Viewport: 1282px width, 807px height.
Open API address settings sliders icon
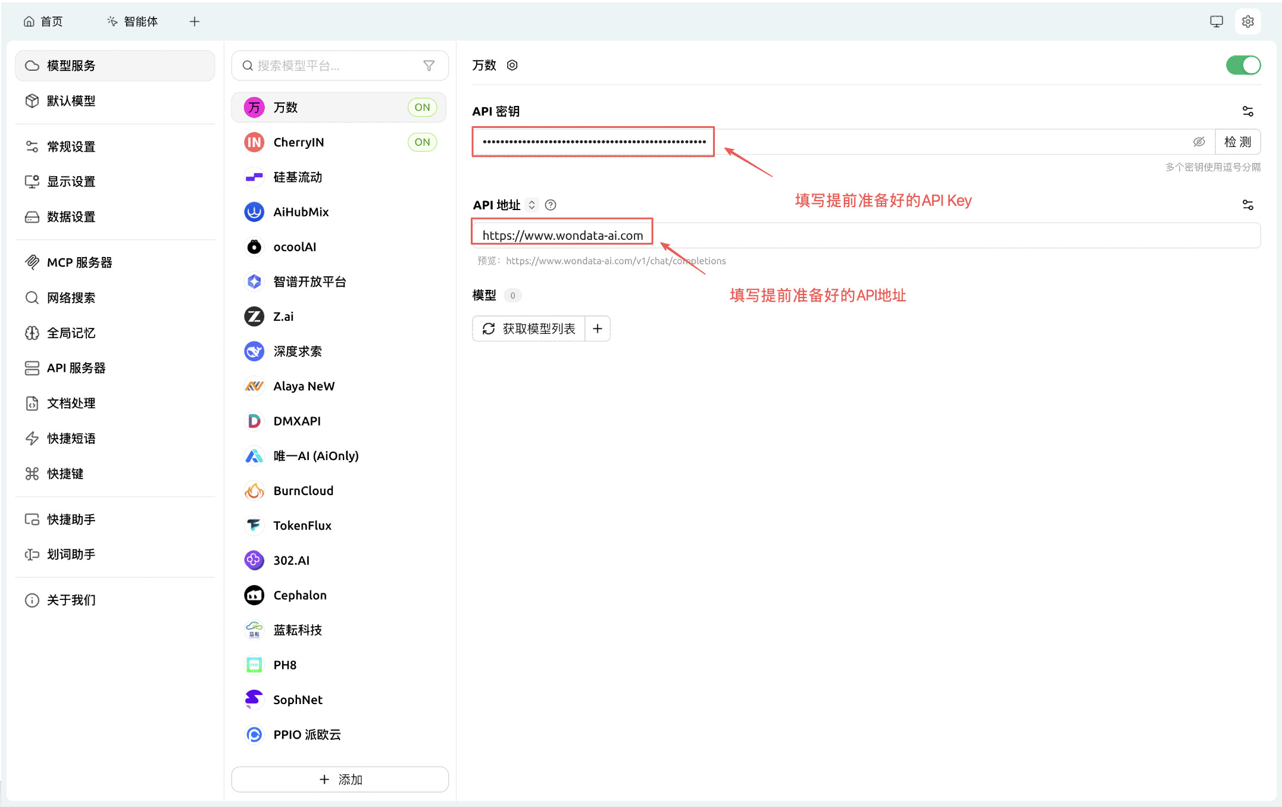1247,205
